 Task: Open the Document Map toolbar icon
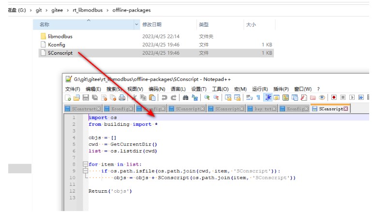tap(286, 98)
